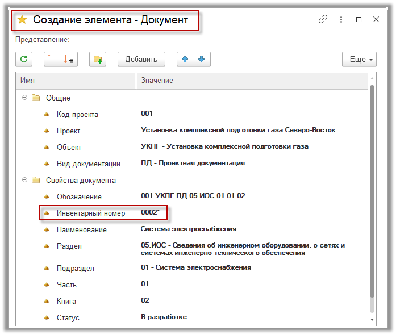396x335 pixels.
Task: Select the Подраздел property row
Action: point(192,268)
